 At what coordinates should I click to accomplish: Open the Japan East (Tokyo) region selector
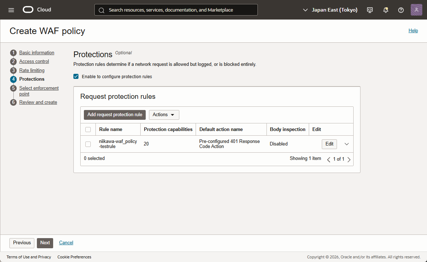pyautogui.click(x=330, y=10)
